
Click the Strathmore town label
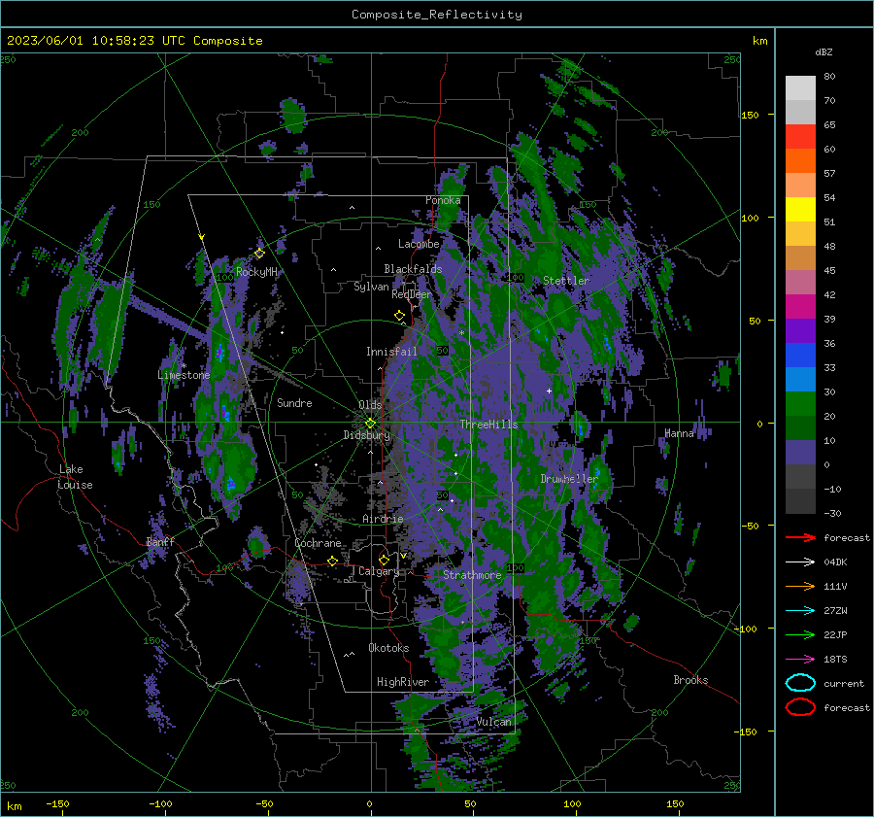coord(472,575)
